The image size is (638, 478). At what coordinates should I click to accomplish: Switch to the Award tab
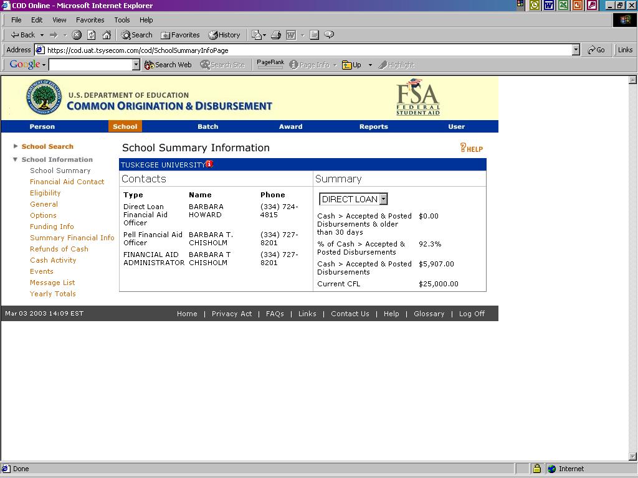[290, 126]
